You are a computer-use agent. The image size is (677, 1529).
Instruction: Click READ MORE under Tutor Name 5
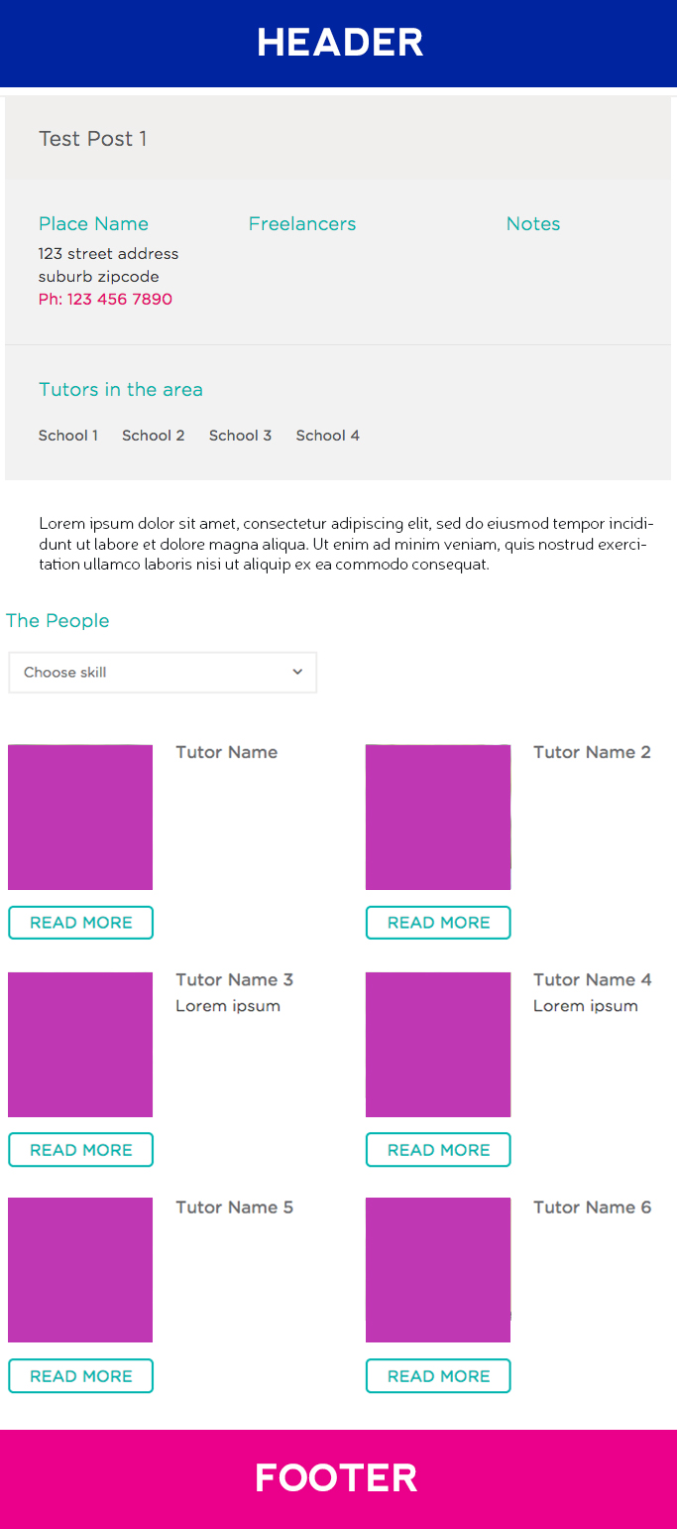point(81,1376)
